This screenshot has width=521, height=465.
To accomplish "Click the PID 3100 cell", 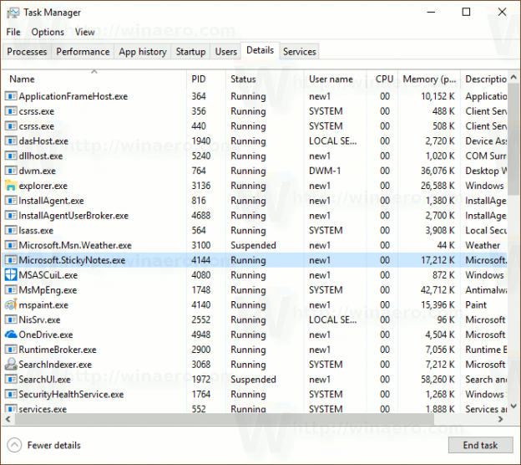I will (201, 245).
